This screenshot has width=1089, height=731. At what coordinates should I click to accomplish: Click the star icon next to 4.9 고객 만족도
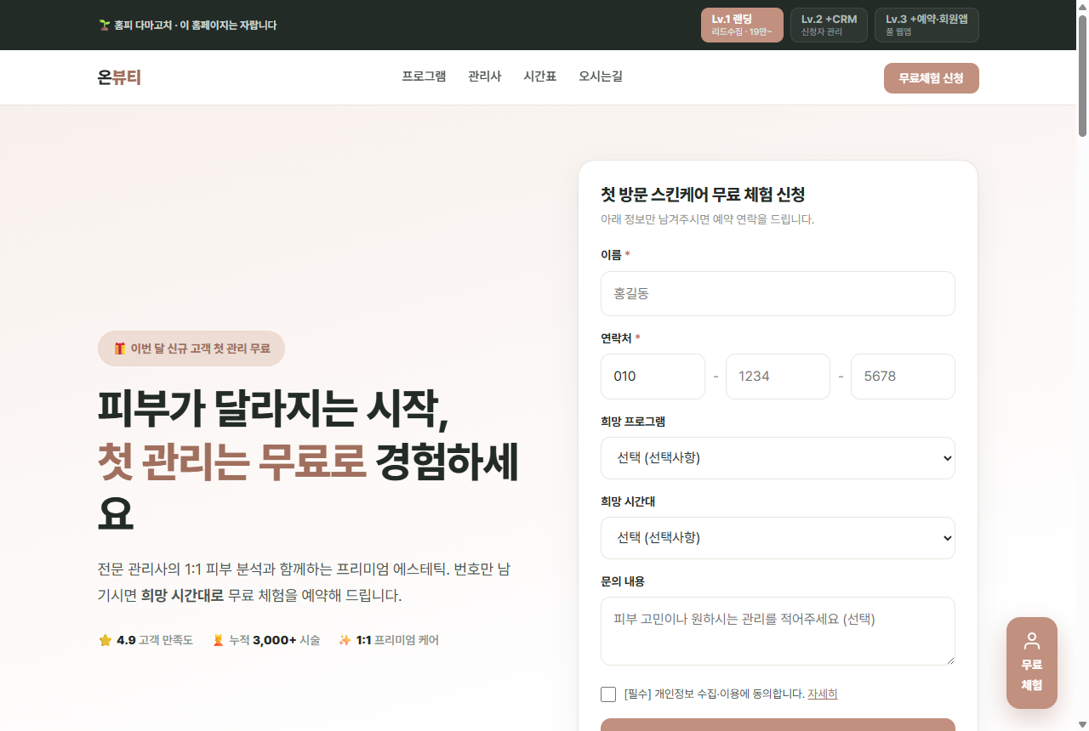pyautogui.click(x=105, y=640)
